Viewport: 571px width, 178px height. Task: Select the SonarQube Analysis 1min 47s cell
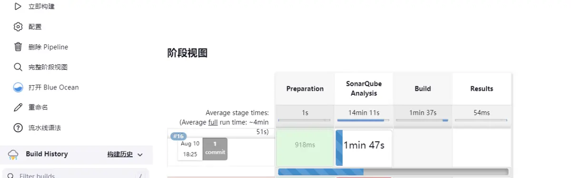click(364, 148)
